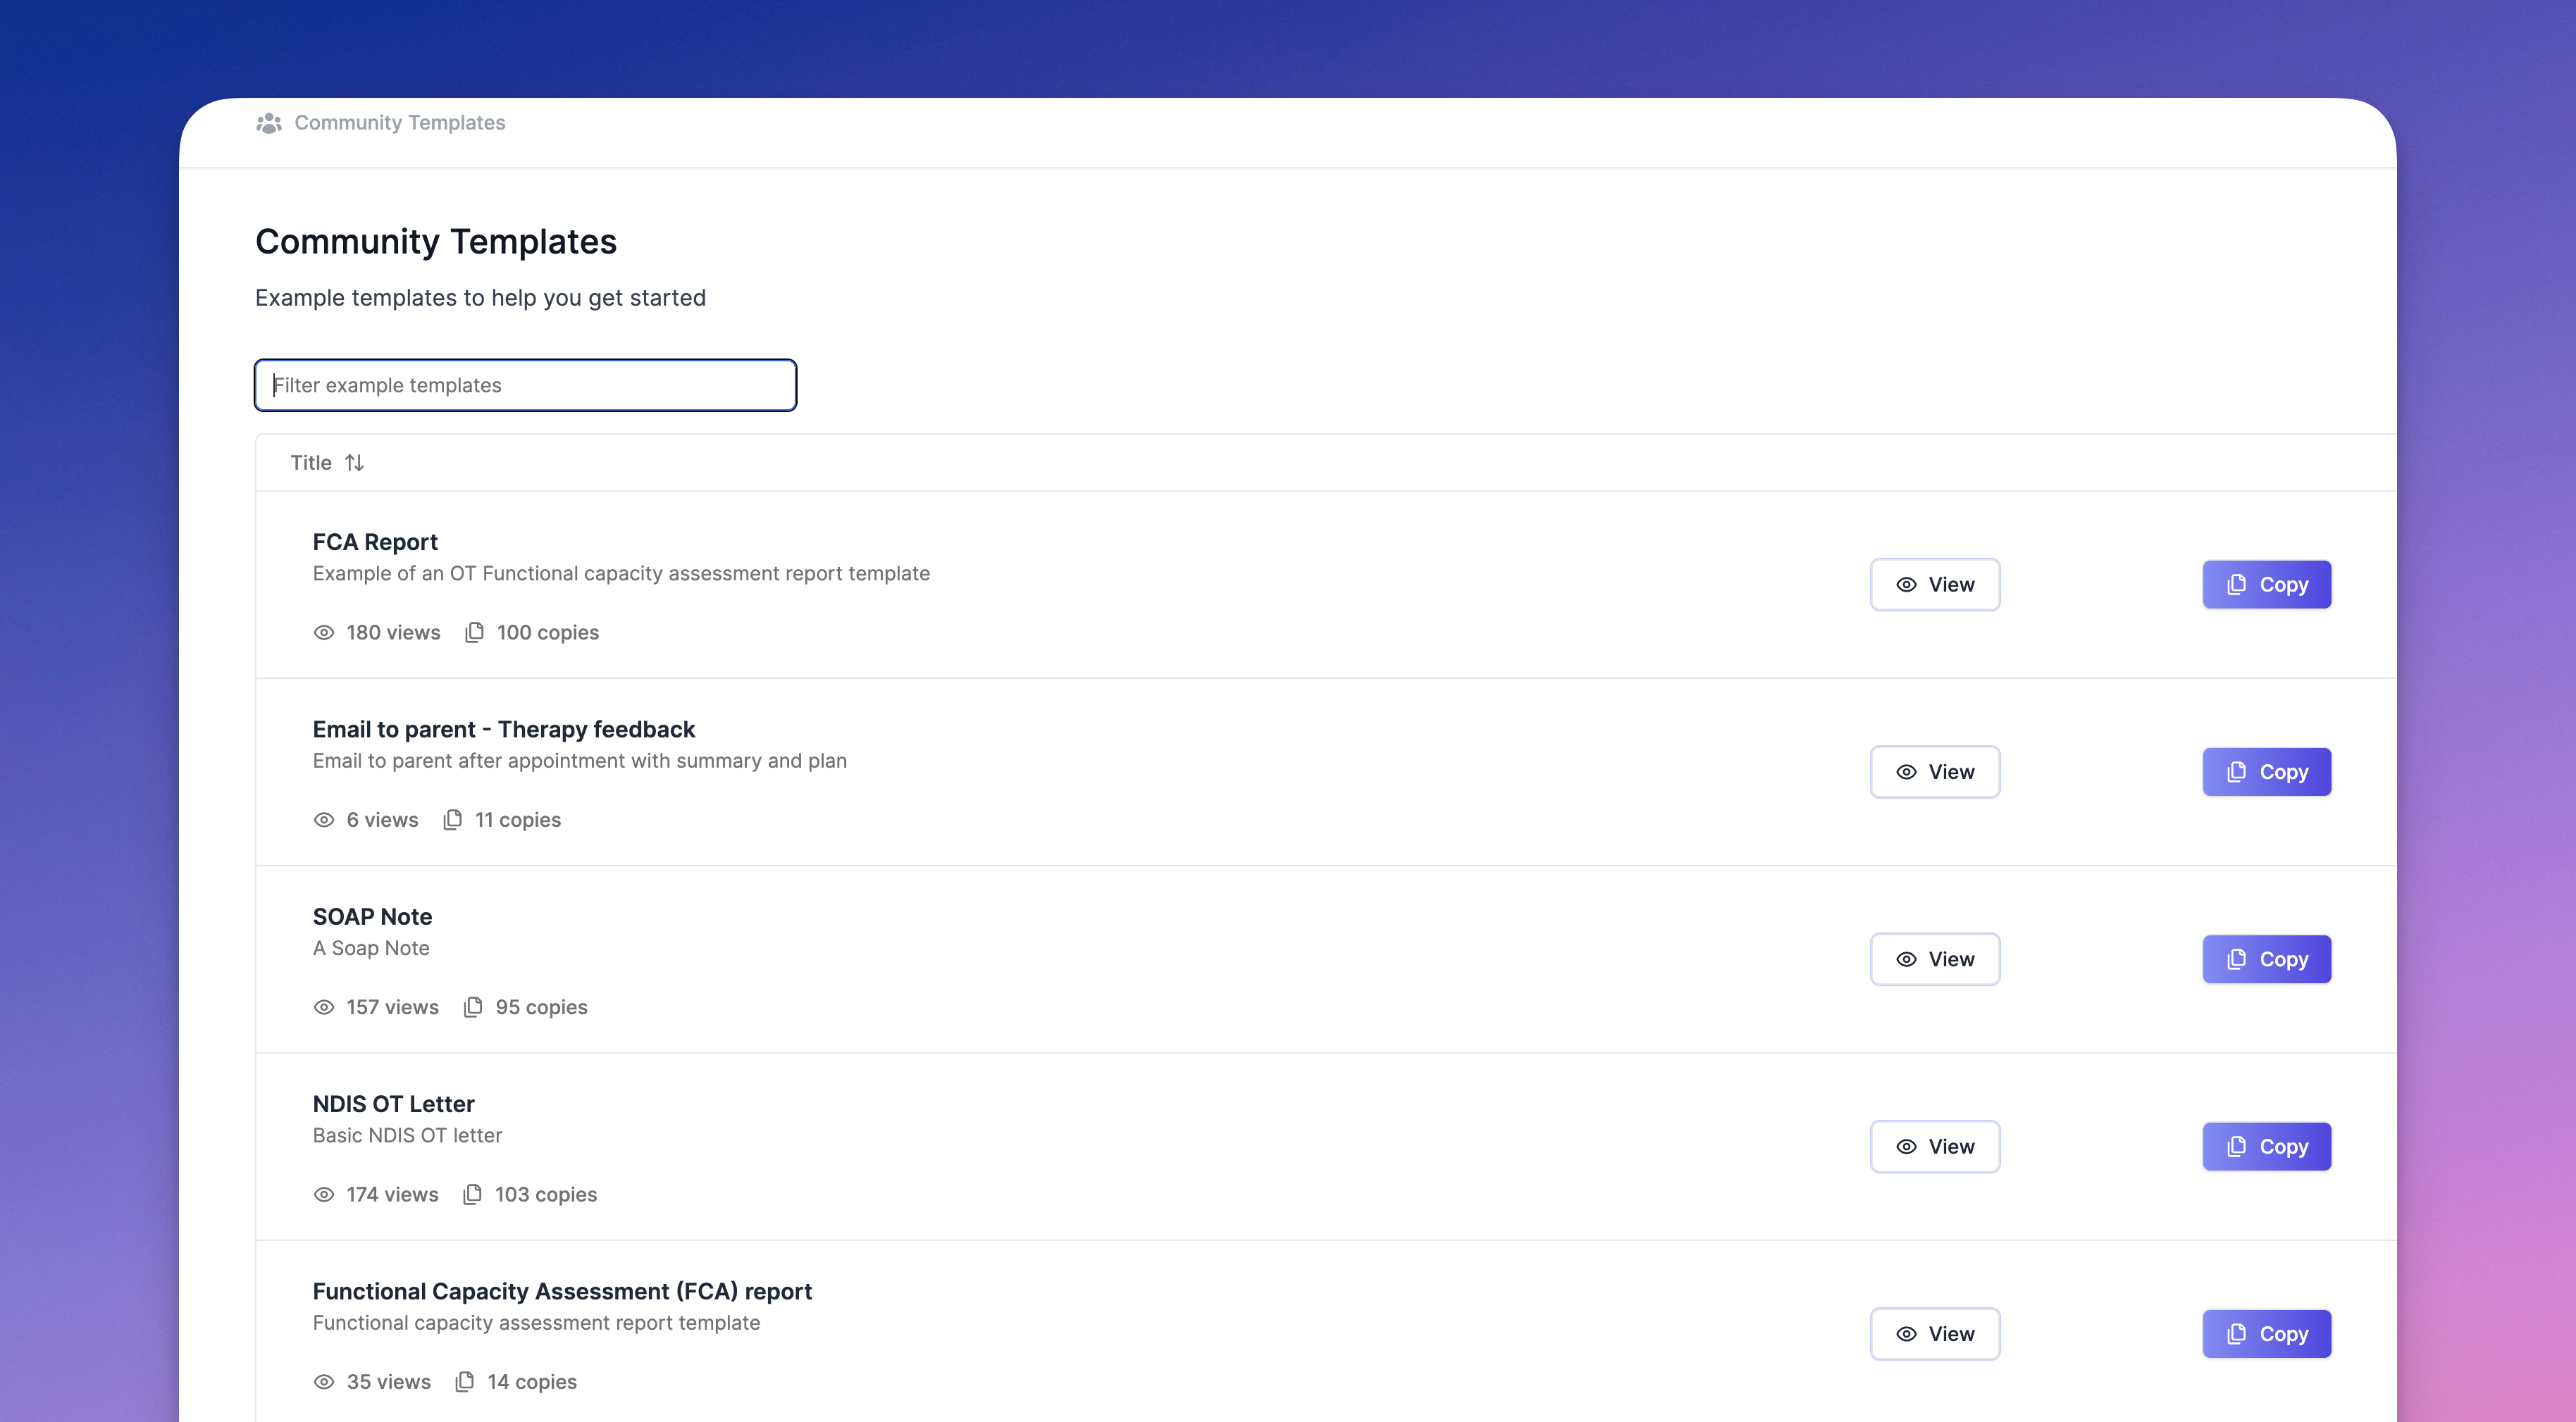Click the copy icon on SOAP Note

click(2236, 958)
